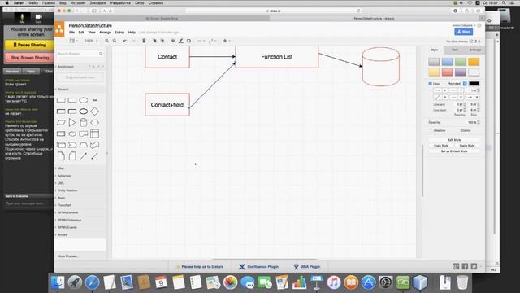Open the Extras menu in draw.io
This screenshot has height=293, width=520.
point(119,33)
